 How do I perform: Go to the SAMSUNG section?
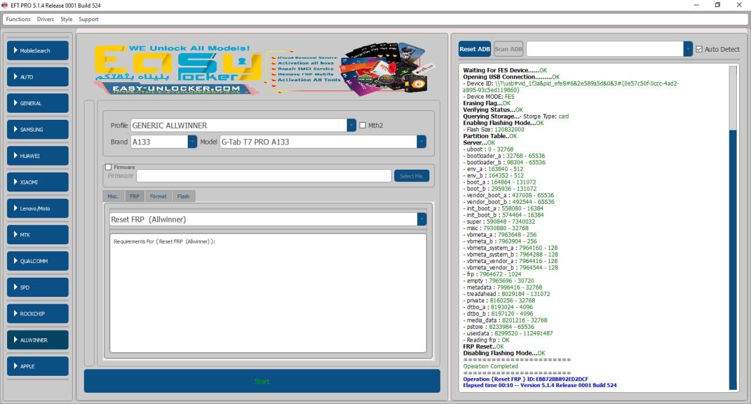click(38, 129)
